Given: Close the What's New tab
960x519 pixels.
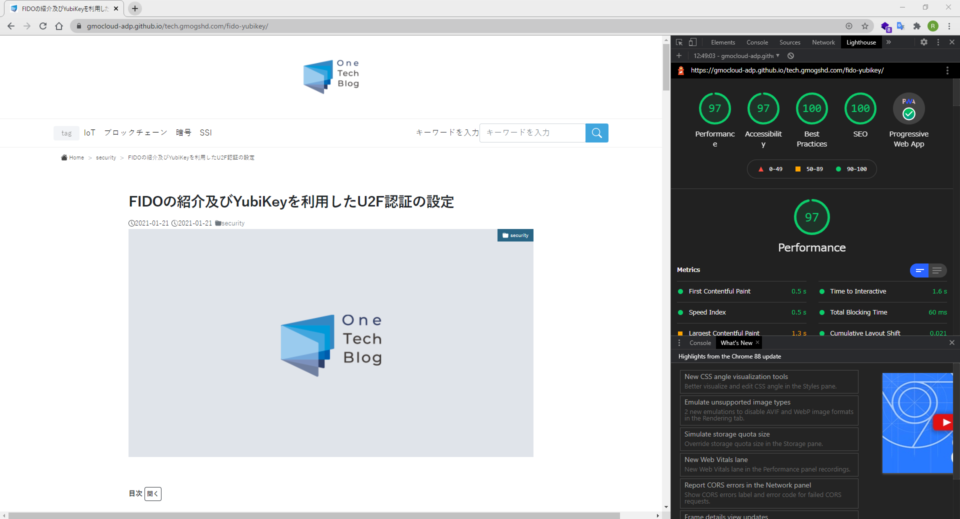Looking at the screenshot, I should coord(757,342).
